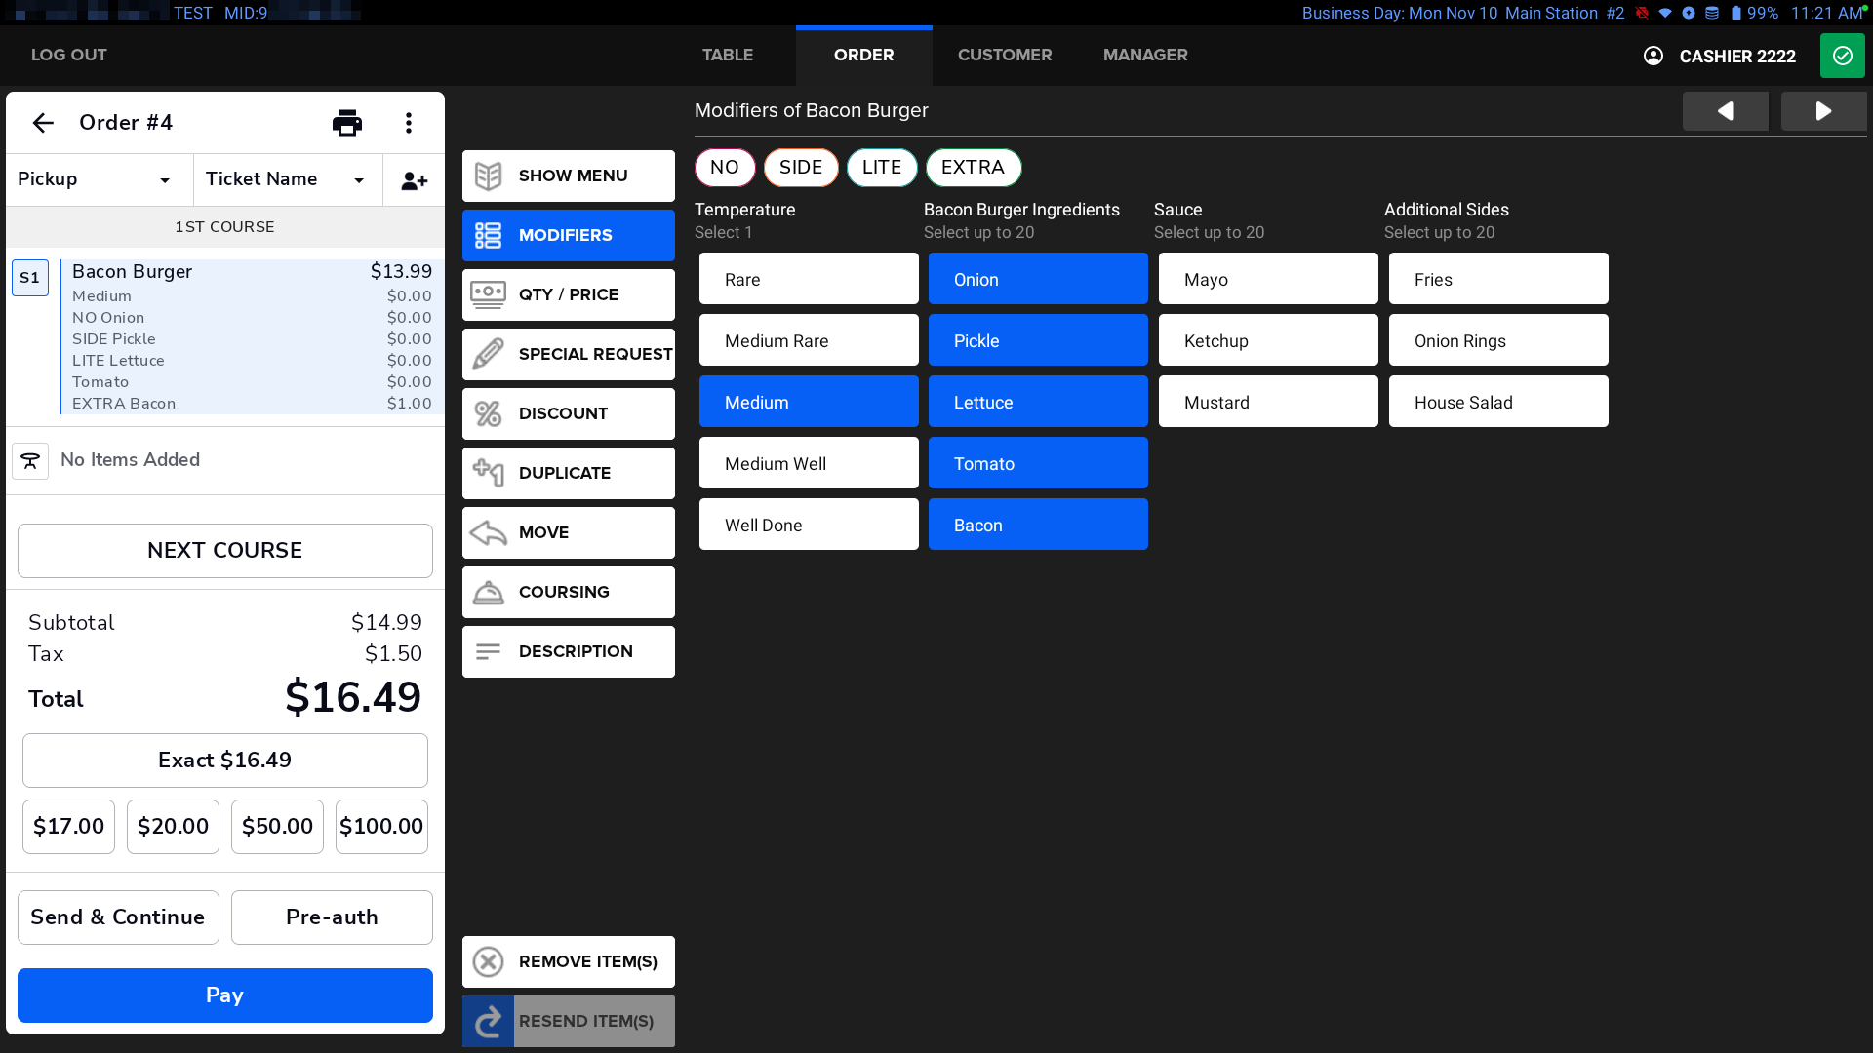Select the NO modifier prefix pill
This screenshot has height=1053, width=1873.
(x=724, y=168)
